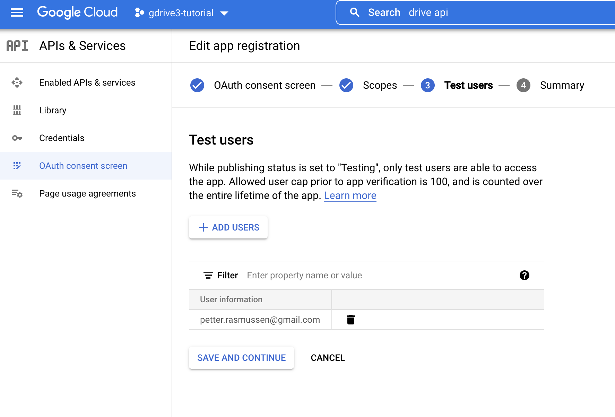Screen dimensions: 615x417
Task: Click the API logo icon in sidebar
Action: [17, 46]
